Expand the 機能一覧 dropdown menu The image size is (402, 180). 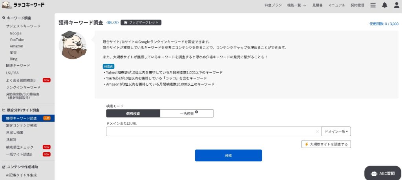(x=297, y=5)
